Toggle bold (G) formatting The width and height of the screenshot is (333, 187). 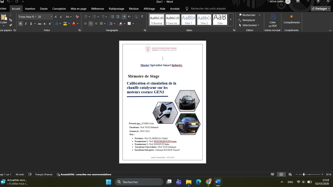click(21, 24)
